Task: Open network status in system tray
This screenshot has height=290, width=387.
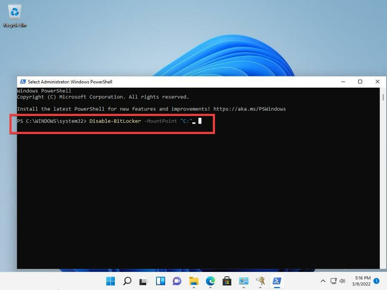Action: click(333, 281)
